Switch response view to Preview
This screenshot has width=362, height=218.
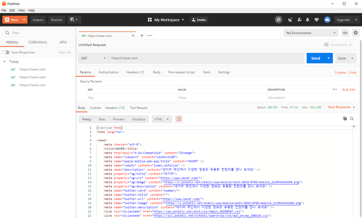coord(119,119)
